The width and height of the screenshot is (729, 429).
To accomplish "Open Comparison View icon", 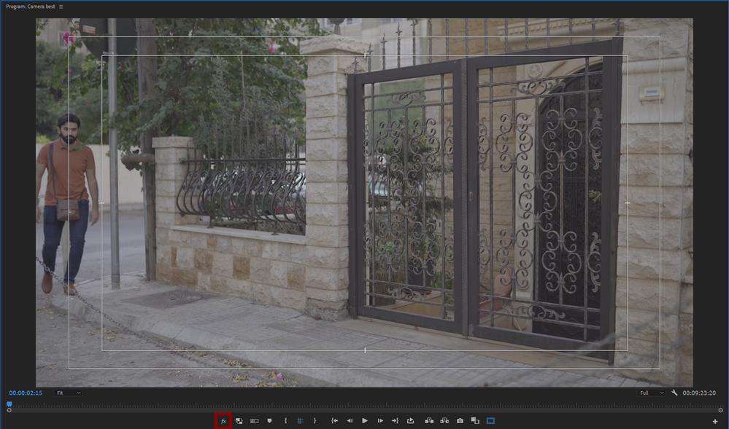I will (474, 421).
